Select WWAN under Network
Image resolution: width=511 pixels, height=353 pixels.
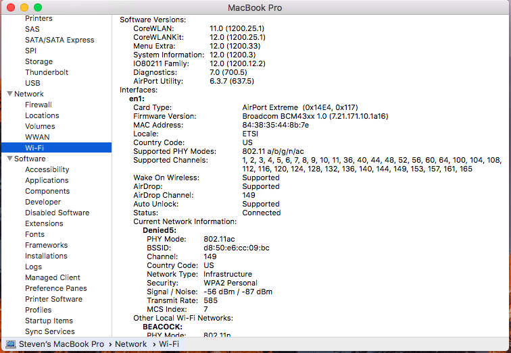(37, 137)
